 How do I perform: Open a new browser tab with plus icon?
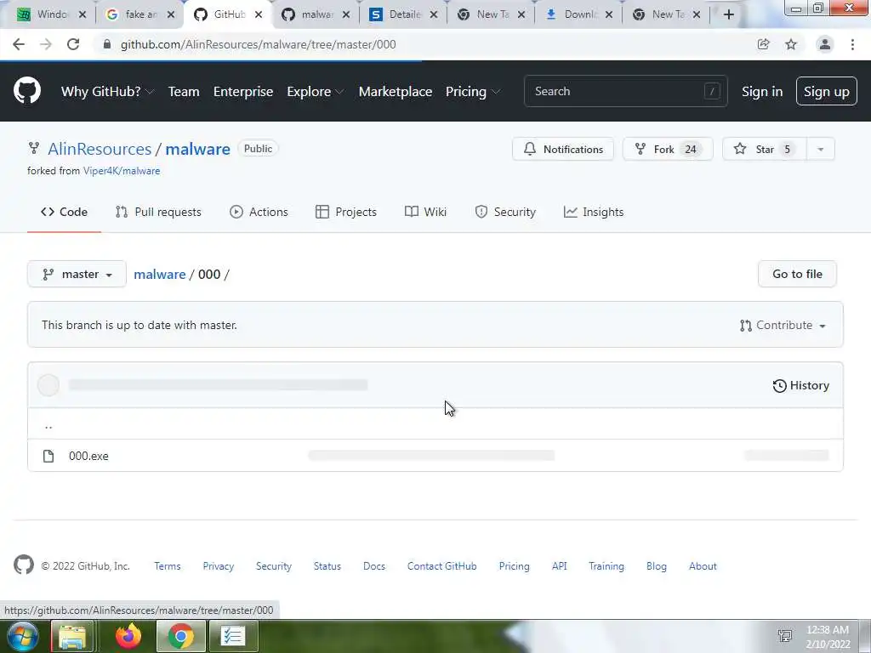coord(729,14)
